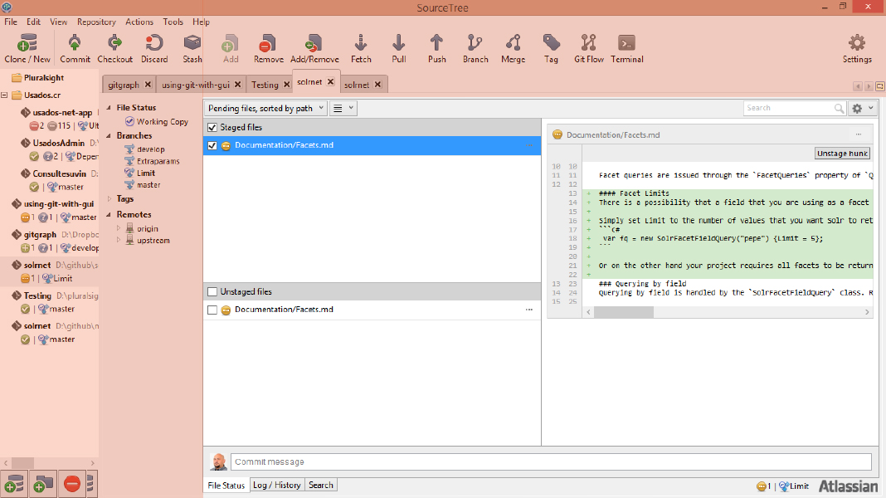Open the 'Pending files, sorted by path' dropdown

coord(265,108)
